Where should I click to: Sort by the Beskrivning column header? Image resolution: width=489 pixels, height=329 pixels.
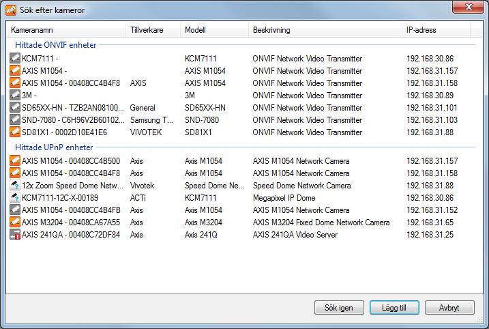(325, 30)
